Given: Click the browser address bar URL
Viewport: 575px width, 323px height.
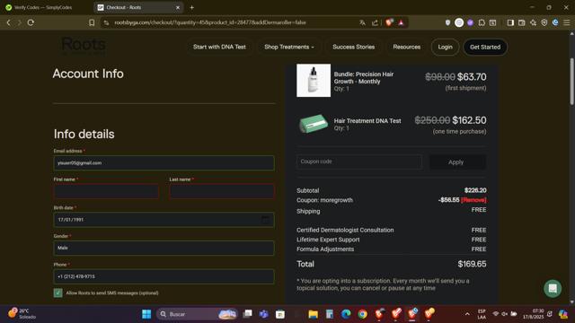Looking at the screenshot, I should pos(209,22).
